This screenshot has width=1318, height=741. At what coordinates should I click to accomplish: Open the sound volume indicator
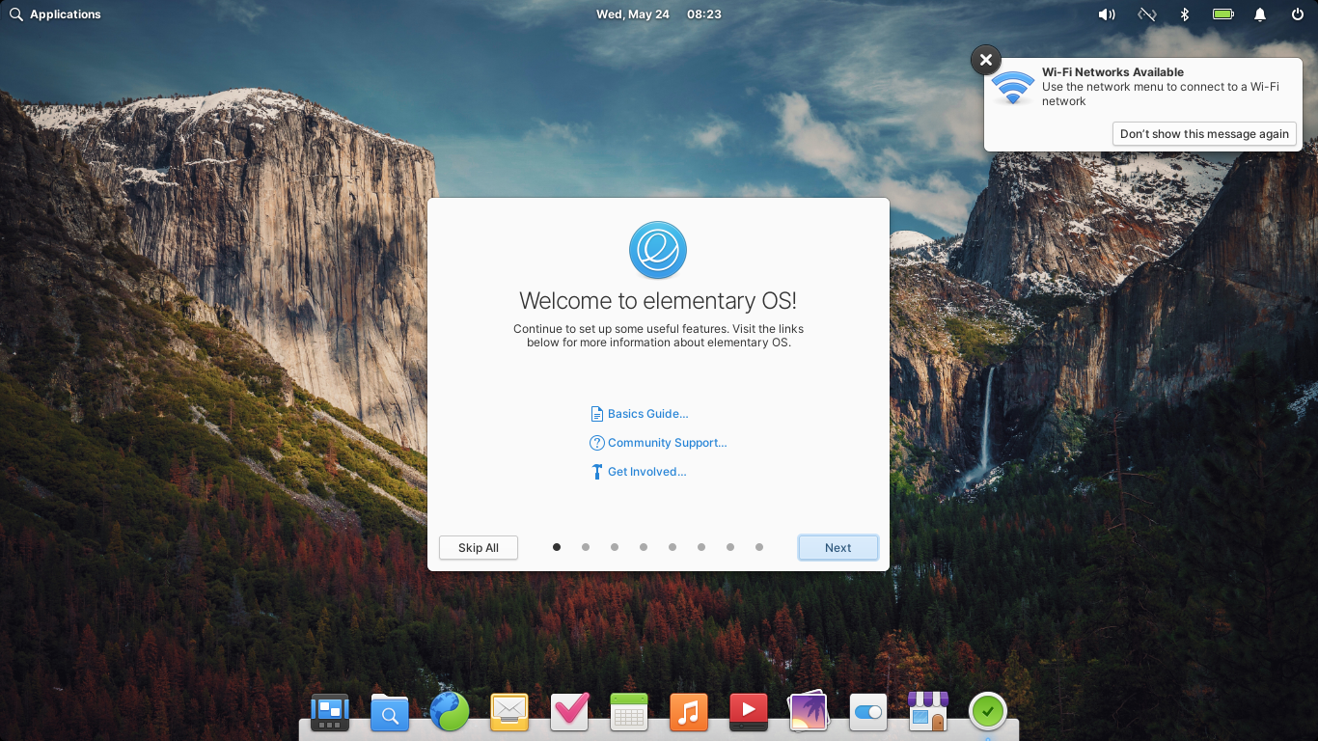tap(1107, 14)
